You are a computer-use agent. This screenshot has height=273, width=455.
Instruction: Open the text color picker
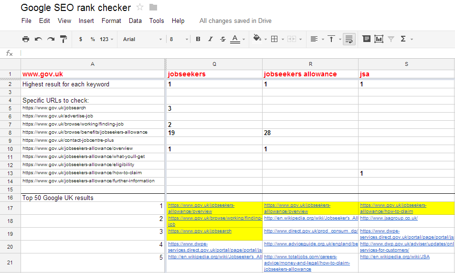pos(235,39)
